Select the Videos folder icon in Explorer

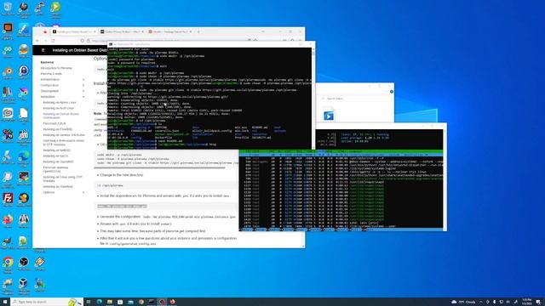coord(329,115)
